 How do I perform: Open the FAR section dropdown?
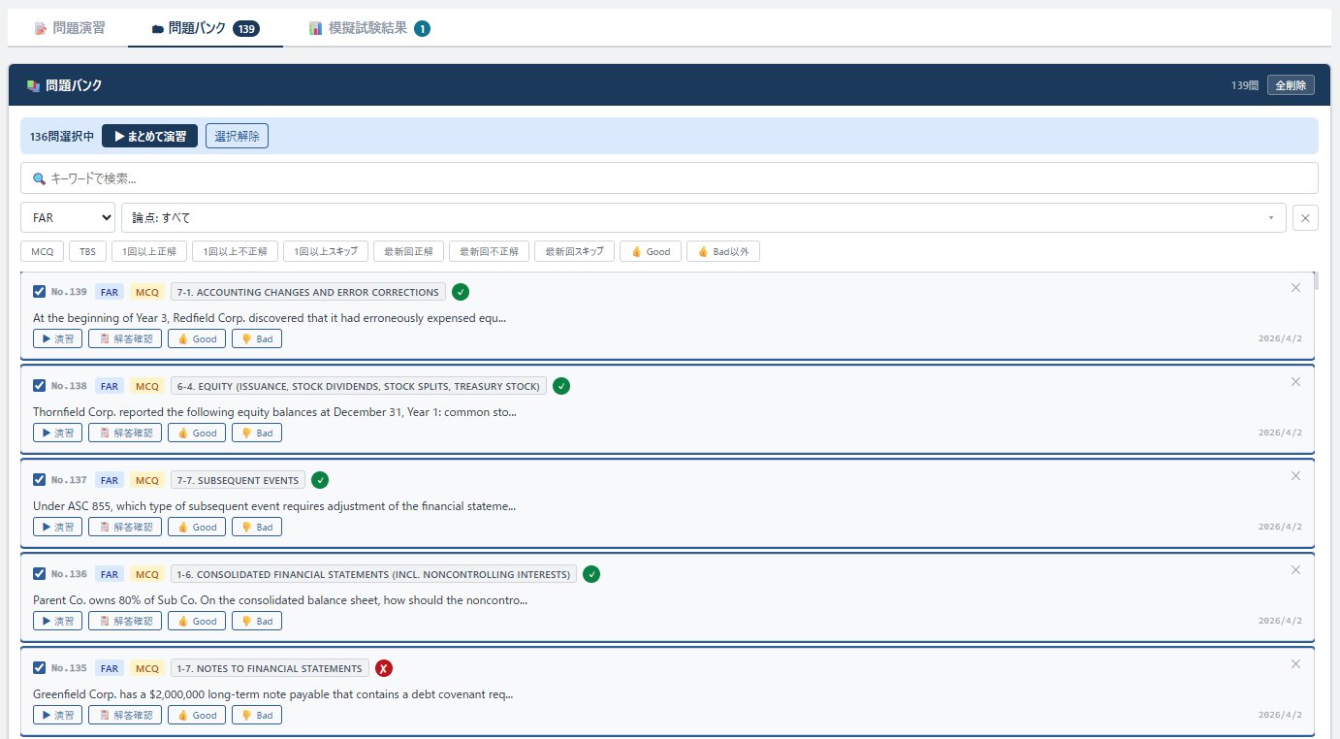coord(68,218)
